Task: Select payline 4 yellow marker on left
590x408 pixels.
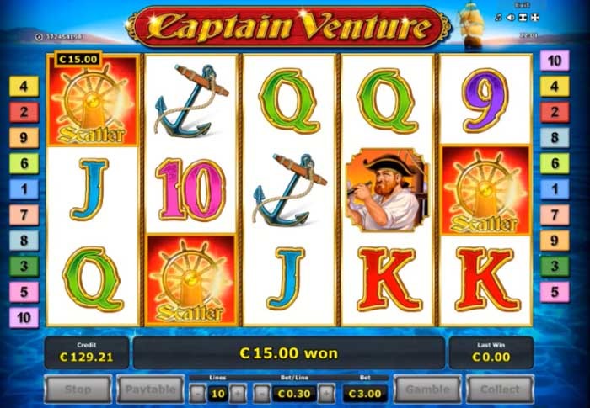Action: point(24,87)
